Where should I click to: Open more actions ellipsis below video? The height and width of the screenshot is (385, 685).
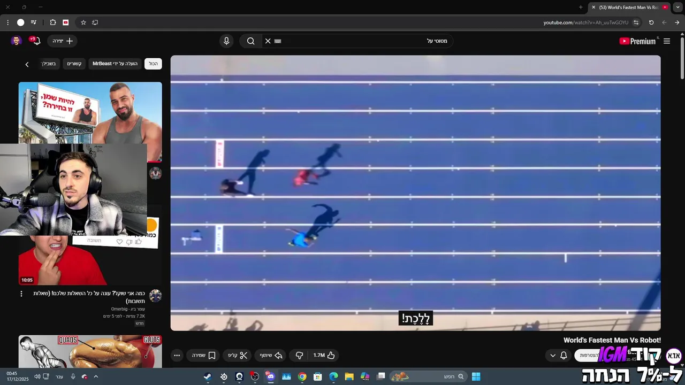[177, 355]
